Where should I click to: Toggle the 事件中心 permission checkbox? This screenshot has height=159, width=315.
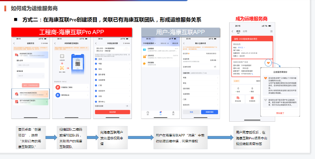(96, 102)
